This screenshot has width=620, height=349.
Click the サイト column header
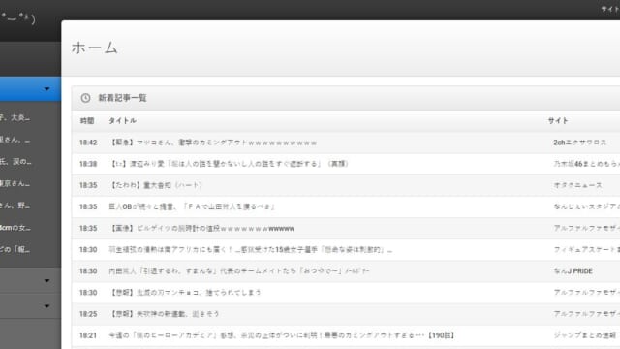[x=558, y=121]
